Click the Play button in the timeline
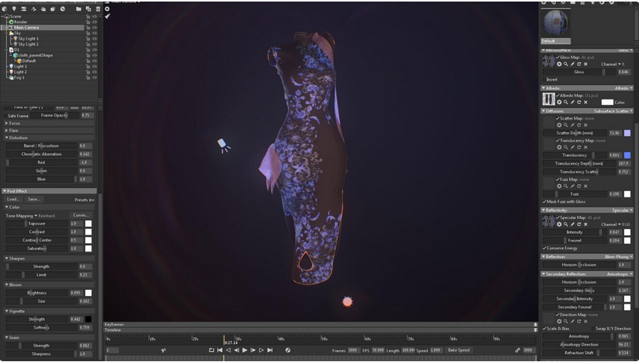The height and width of the screenshot is (362, 639). 245,350
